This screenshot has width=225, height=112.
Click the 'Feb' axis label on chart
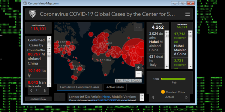point(174,82)
